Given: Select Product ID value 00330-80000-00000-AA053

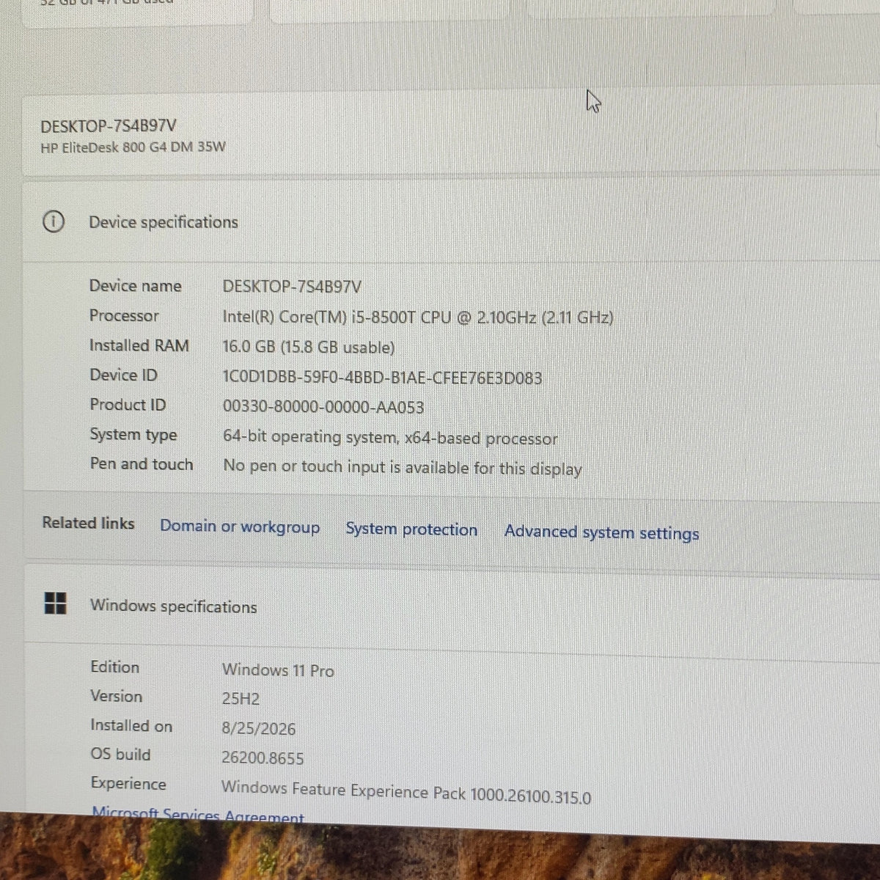Looking at the screenshot, I should (323, 407).
